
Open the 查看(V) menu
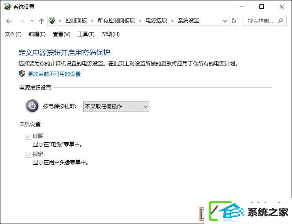tap(62, 34)
